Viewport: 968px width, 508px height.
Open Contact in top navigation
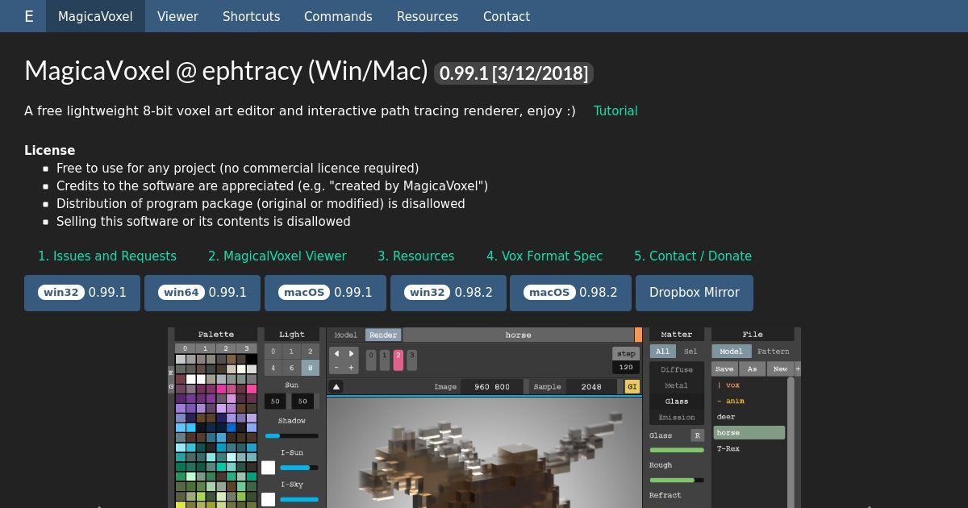507,16
